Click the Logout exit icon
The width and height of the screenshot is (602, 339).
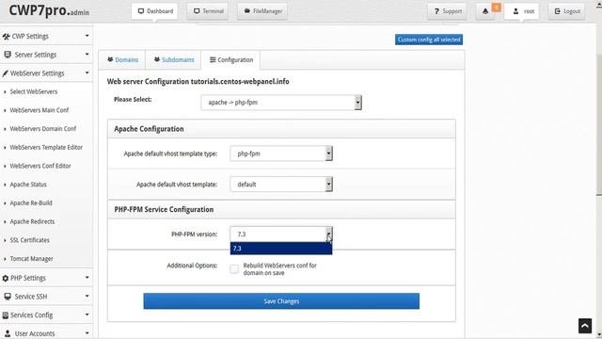point(558,11)
